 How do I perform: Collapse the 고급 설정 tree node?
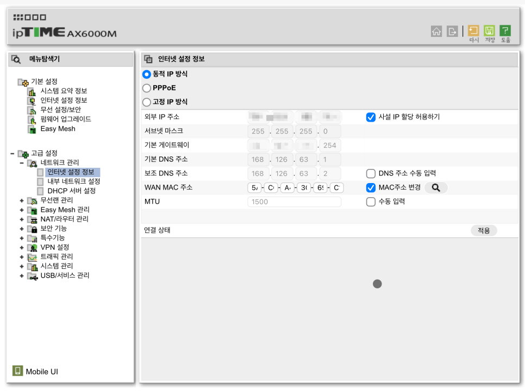point(12,154)
